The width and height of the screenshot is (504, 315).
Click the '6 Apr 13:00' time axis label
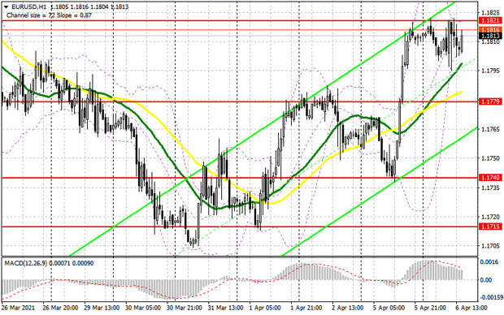click(471, 308)
